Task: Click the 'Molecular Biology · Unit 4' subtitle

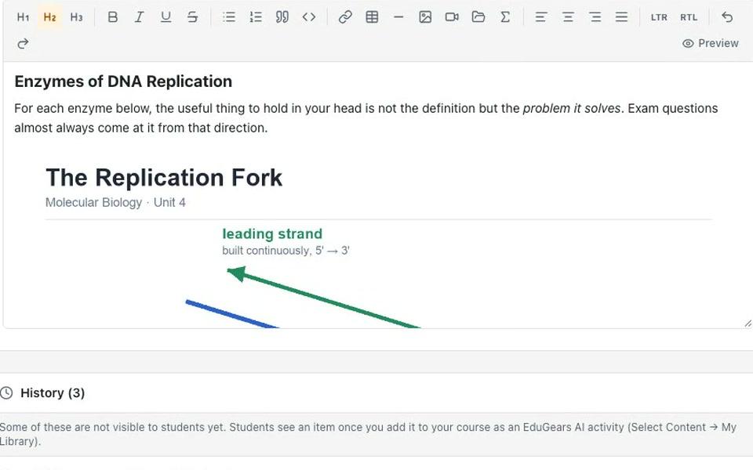Action: point(116,202)
